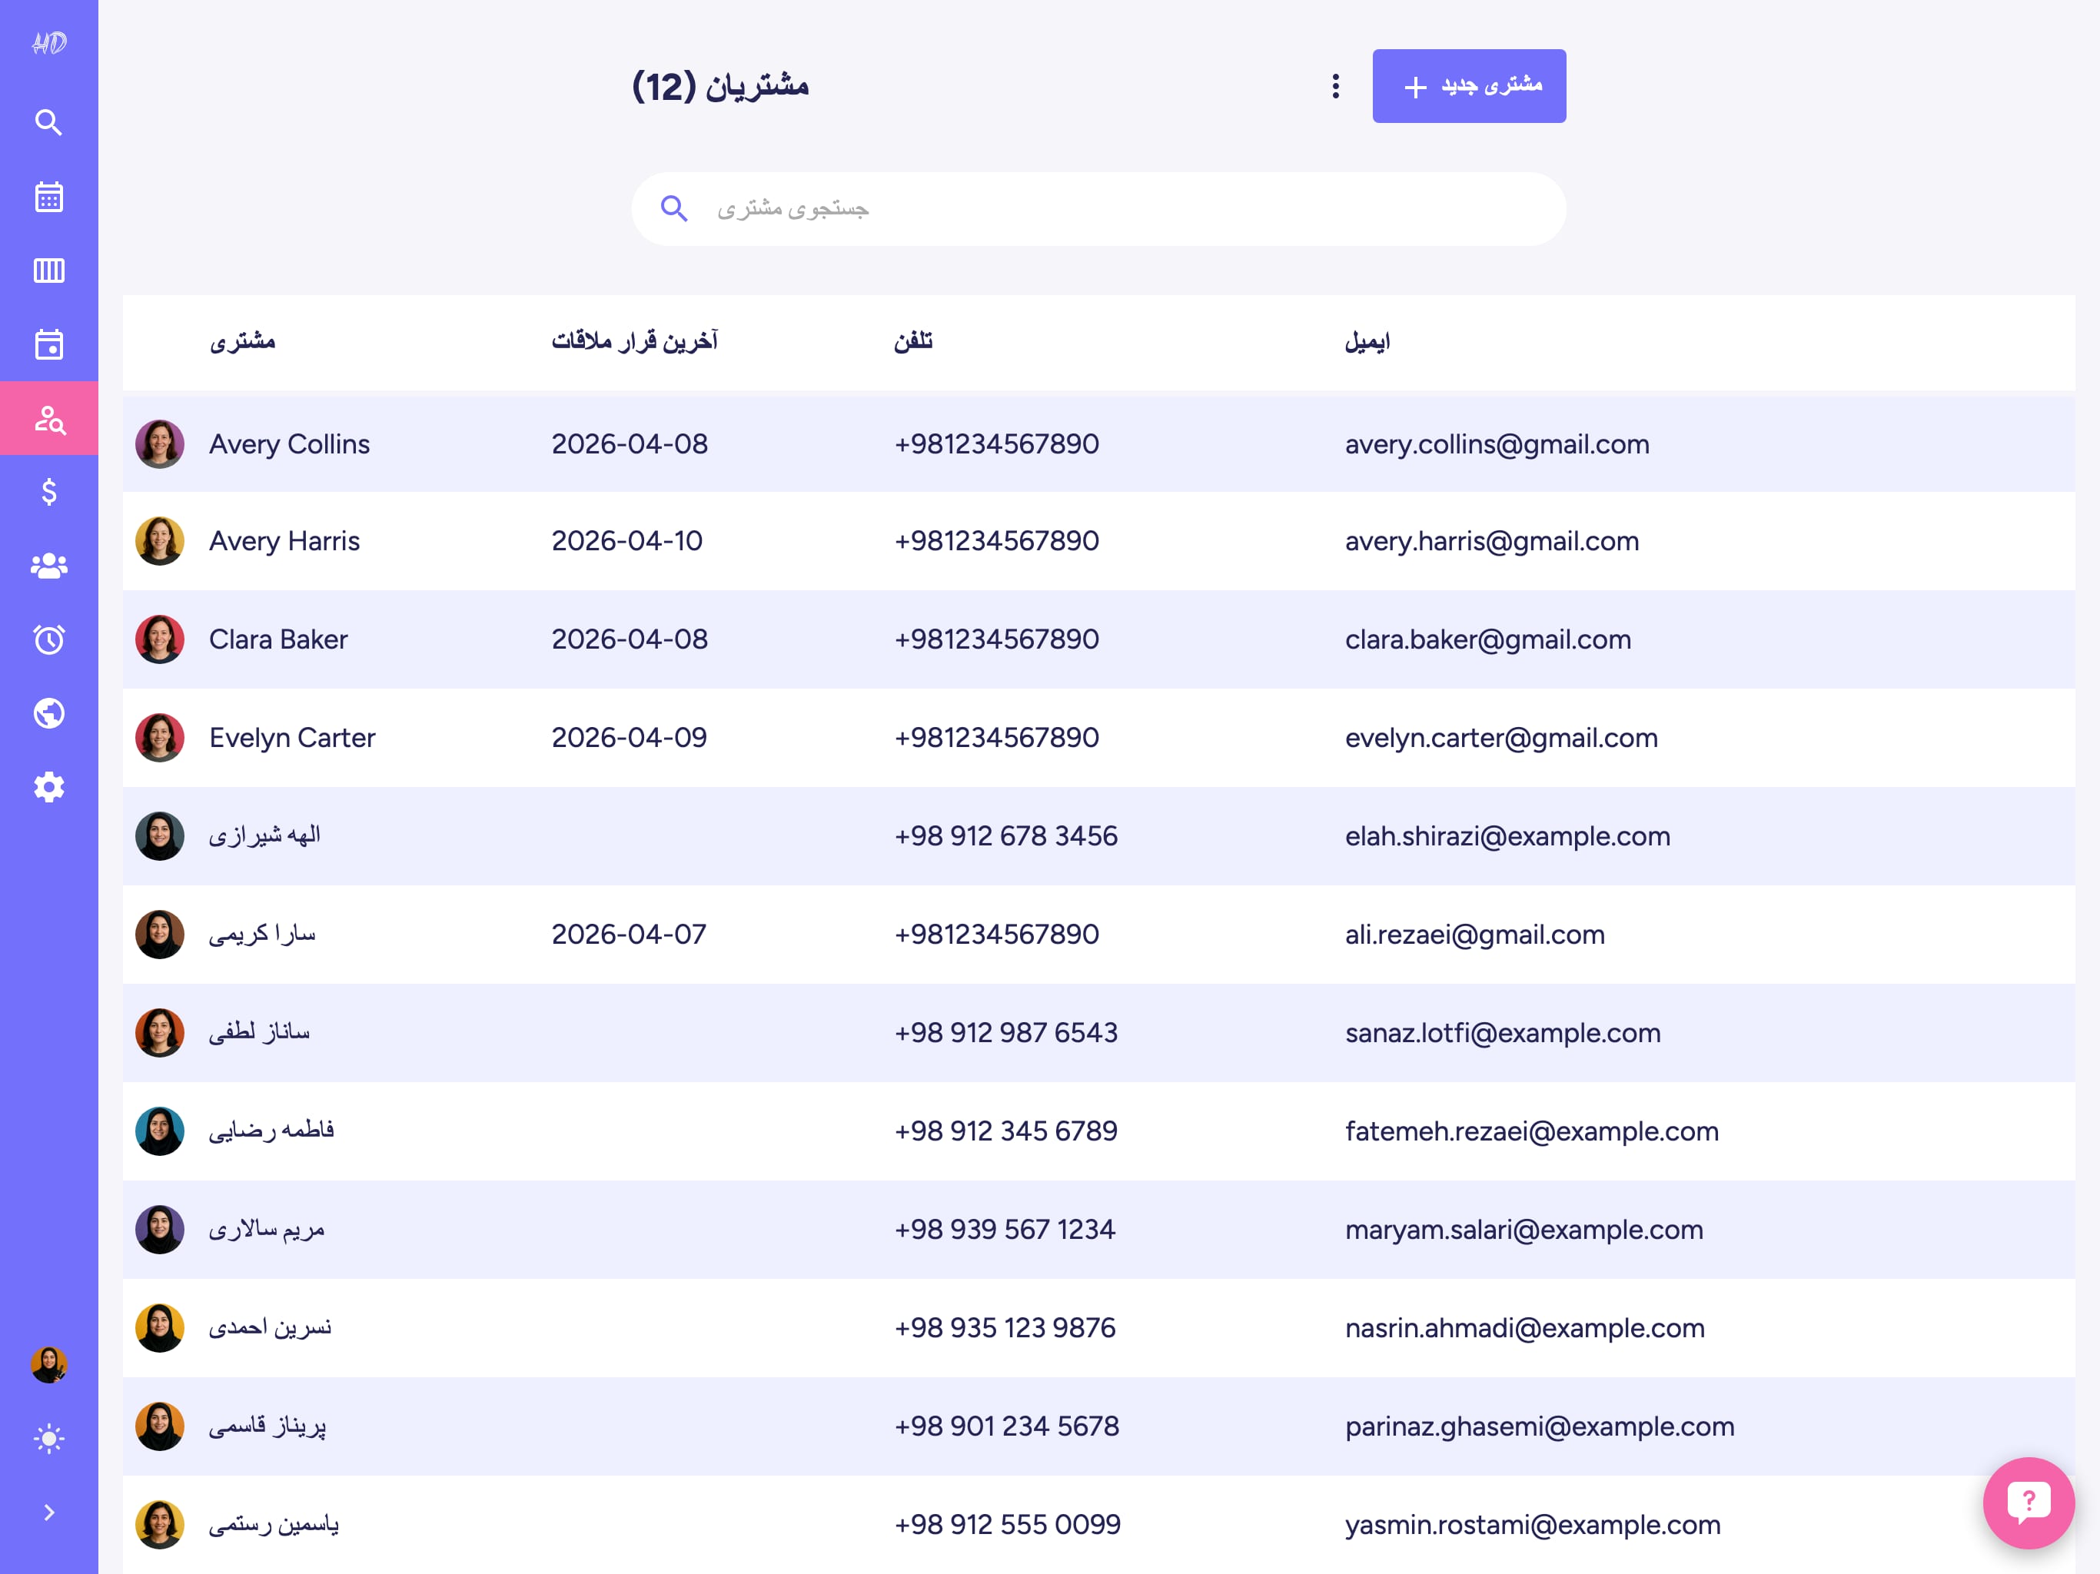
Task: Open the alarm clock icon in sidebar
Action: [48, 639]
